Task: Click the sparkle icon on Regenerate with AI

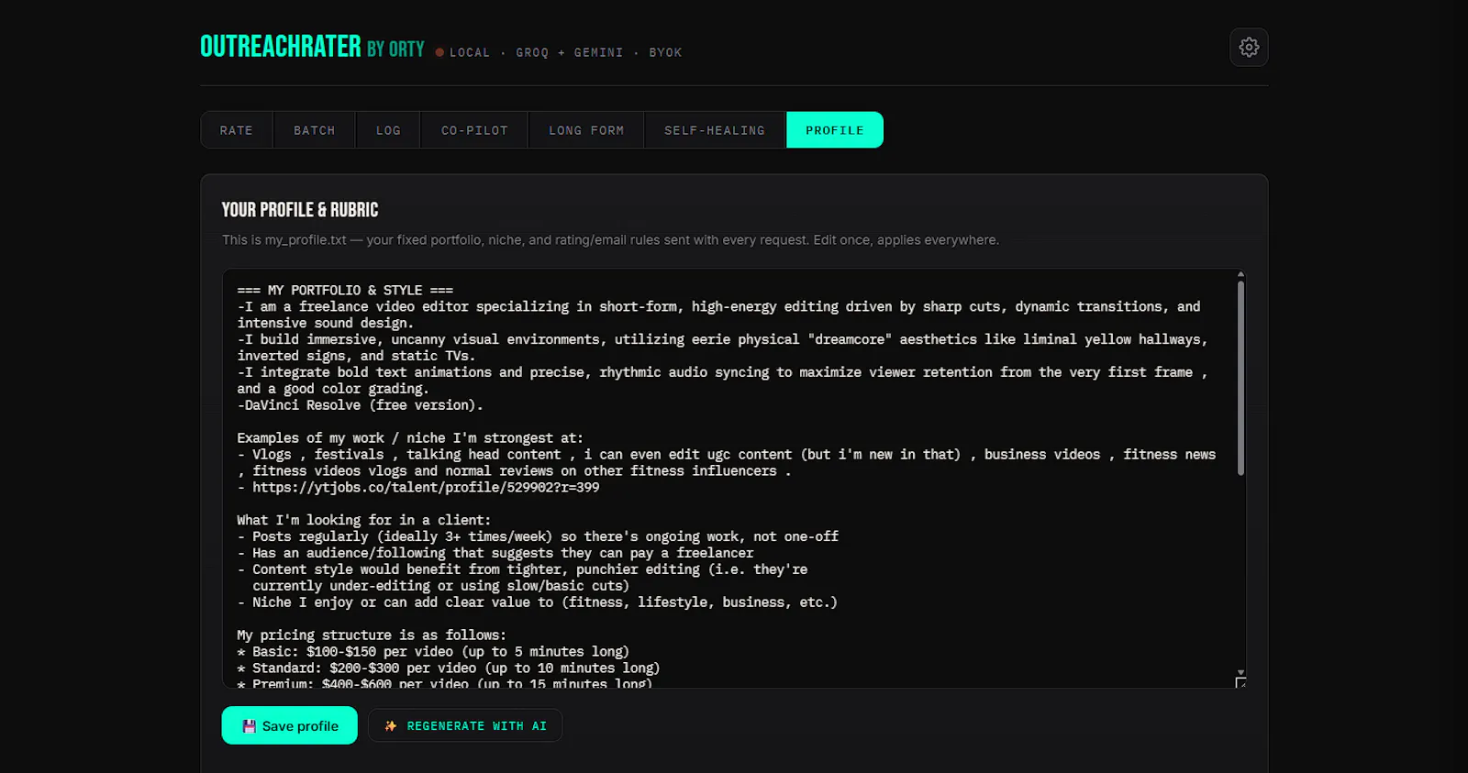Action: (x=391, y=726)
